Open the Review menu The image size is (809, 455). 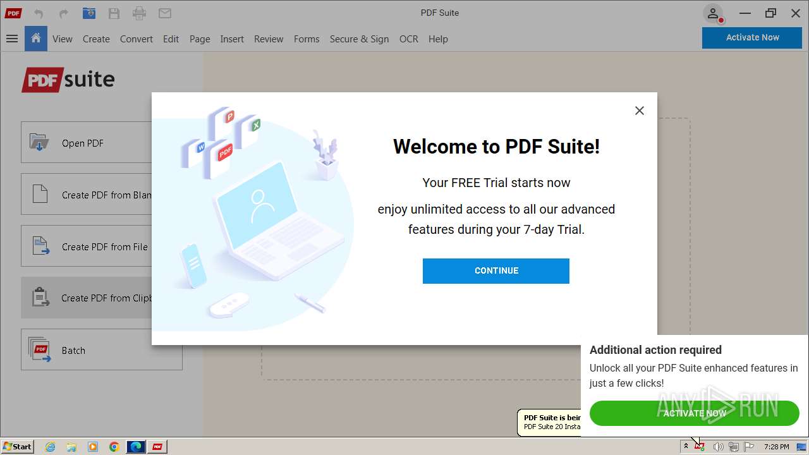[269, 39]
